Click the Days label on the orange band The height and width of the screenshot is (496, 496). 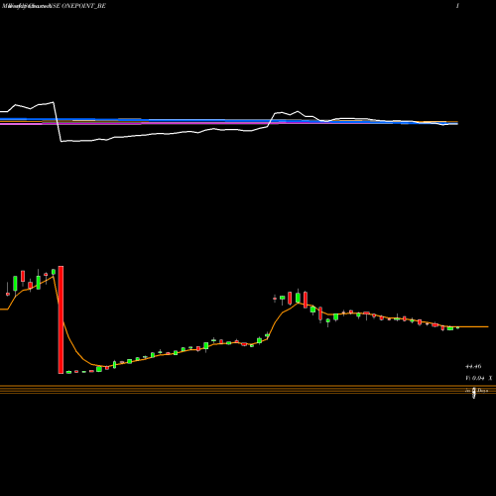tap(483, 391)
